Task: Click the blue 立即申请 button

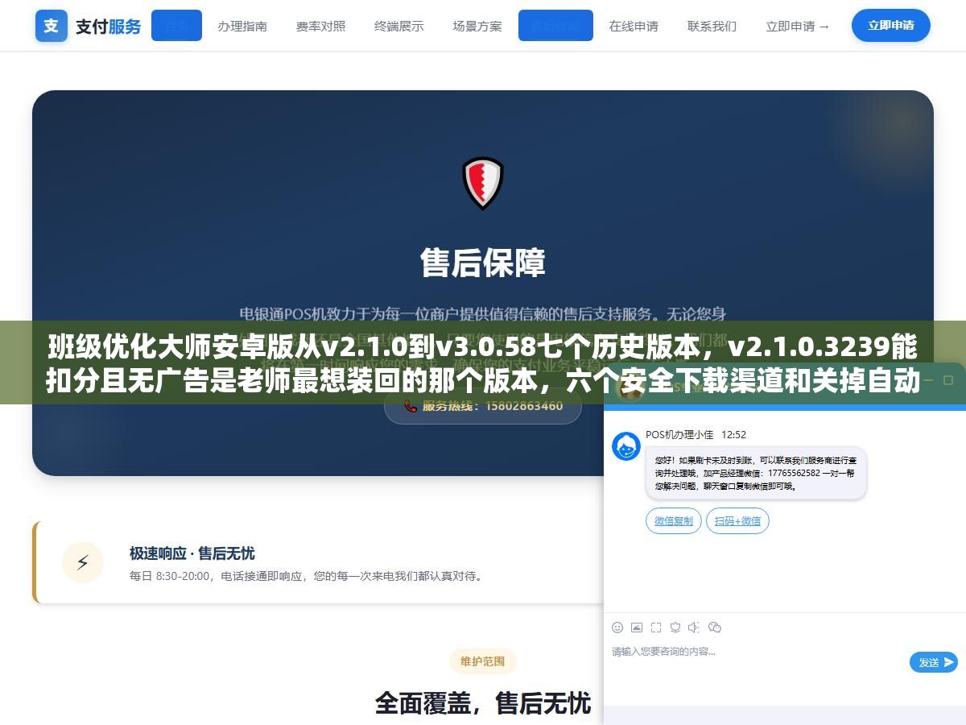Action: (891, 26)
